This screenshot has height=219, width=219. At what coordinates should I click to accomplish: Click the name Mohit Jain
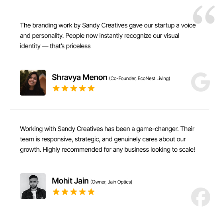70,181
